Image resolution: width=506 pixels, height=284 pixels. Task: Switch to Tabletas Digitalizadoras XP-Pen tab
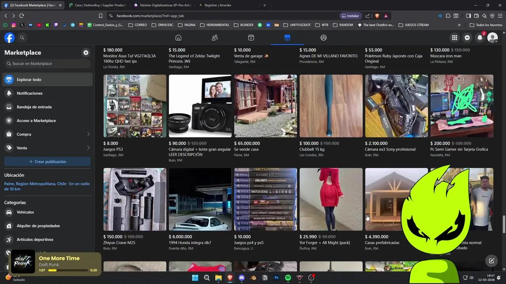162,5
